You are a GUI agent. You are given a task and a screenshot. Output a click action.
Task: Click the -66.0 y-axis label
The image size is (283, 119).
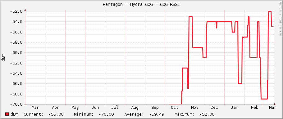16,84
